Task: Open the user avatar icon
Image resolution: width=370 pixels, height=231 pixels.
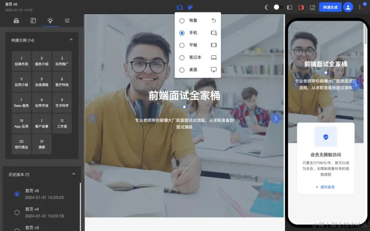Action: 348,7
